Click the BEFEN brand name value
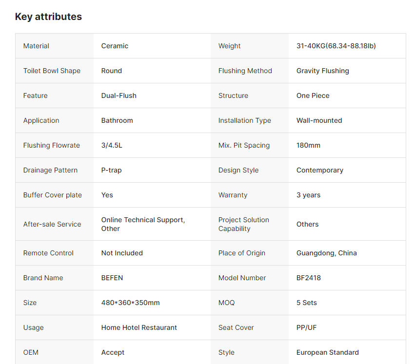Image resolution: width=414 pixels, height=364 pixels. (112, 278)
